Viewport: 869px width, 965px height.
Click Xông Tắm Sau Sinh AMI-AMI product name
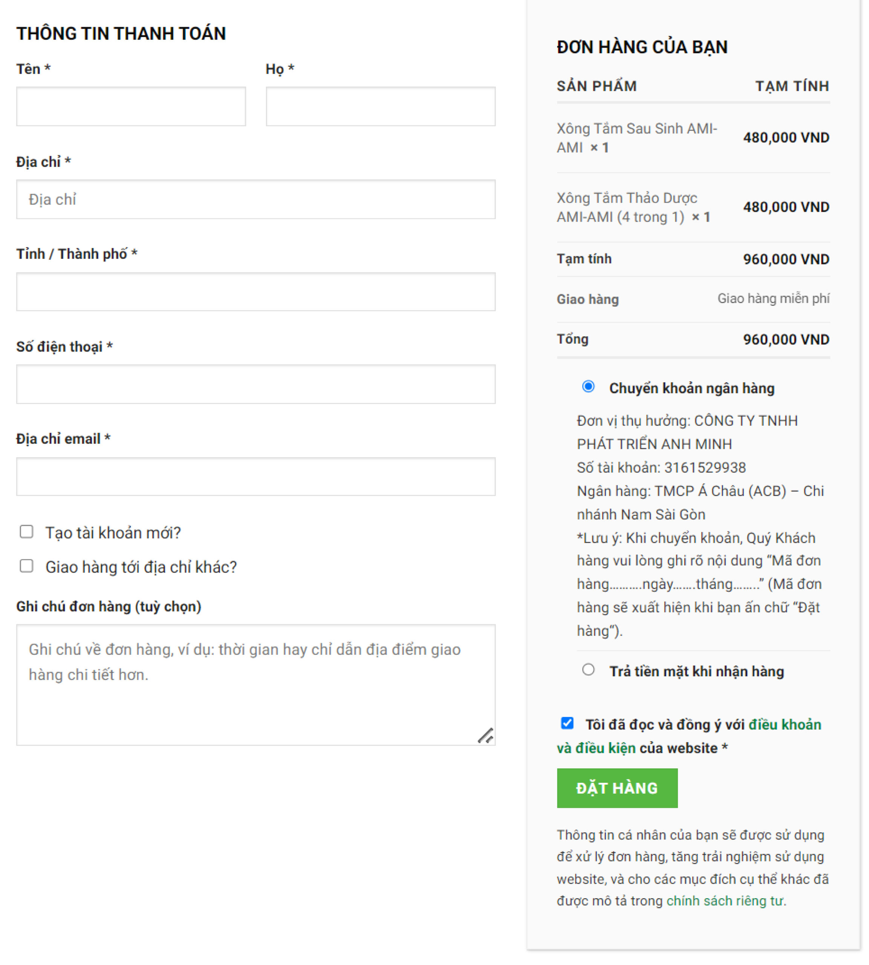pyautogui.click(x=636, y=129)
